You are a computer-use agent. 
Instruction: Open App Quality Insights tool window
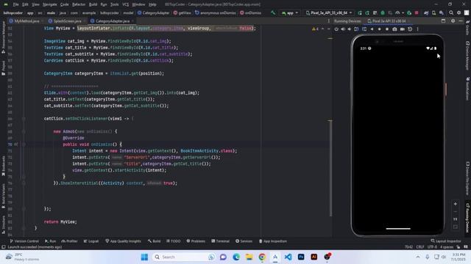tap(123, 241)
